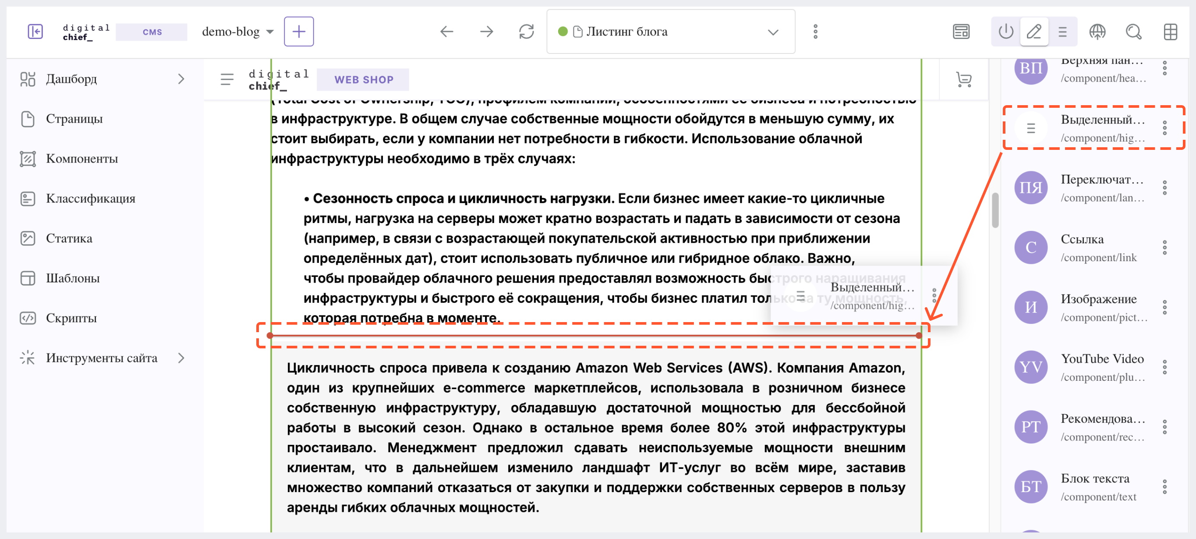Viewport: 1196px width, 539px height.
Task: Open Шаблоны in the sidebar
Action: pos(103,279)
